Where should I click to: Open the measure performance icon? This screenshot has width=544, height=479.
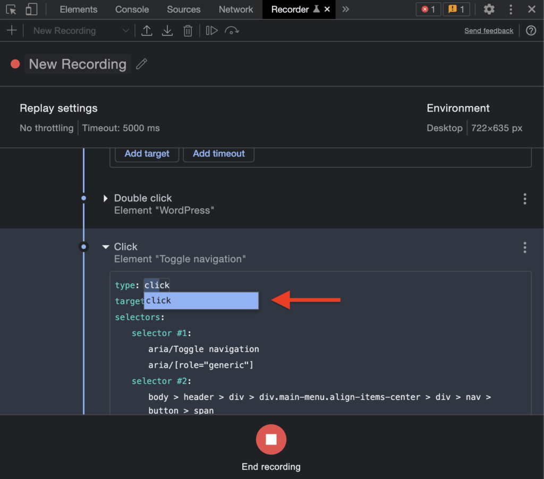[x=232, y=30]
